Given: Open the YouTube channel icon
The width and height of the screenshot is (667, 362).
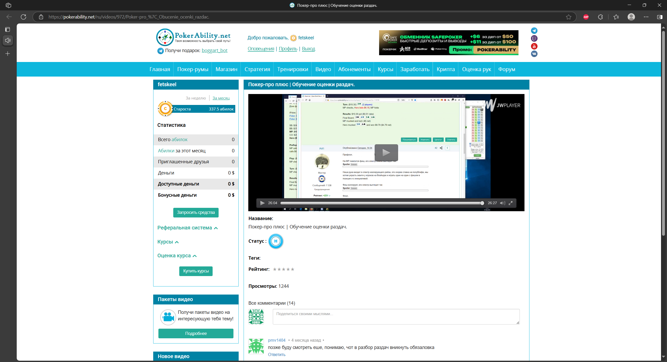Looking at the screenshot, I should [x=534, y=46].
